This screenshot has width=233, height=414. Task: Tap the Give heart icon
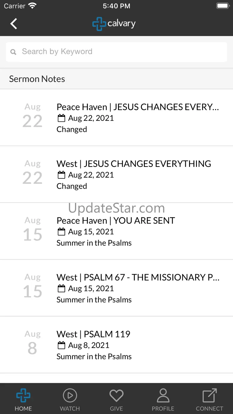[x=116, y=396]
